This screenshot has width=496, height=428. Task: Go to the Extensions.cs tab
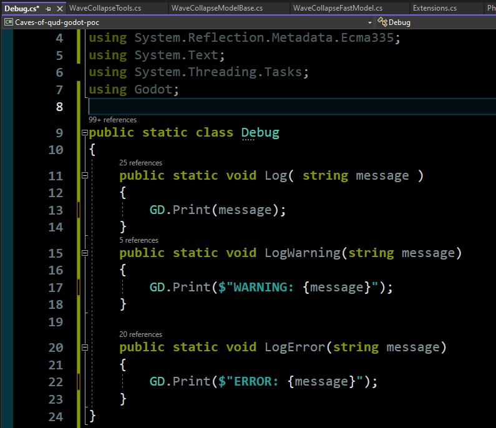click(x=434, y=8)
